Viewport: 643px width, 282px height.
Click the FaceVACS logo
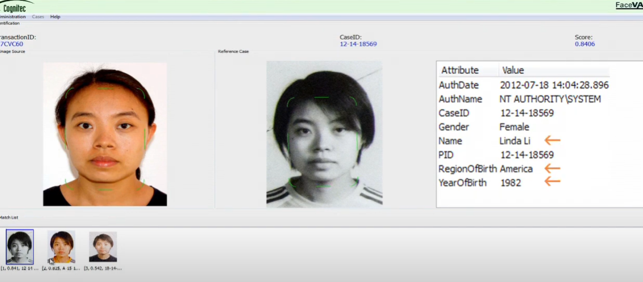click(629, 5)
